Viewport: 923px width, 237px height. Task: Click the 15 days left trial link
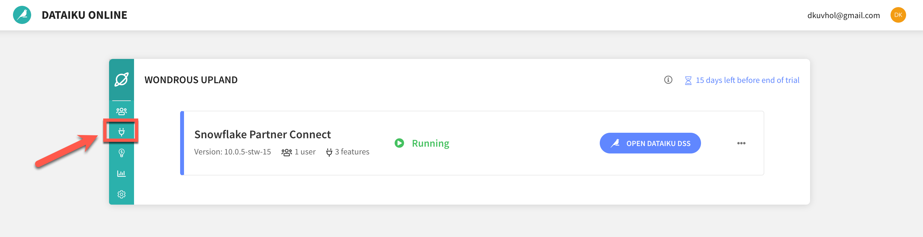coord(747,80)
